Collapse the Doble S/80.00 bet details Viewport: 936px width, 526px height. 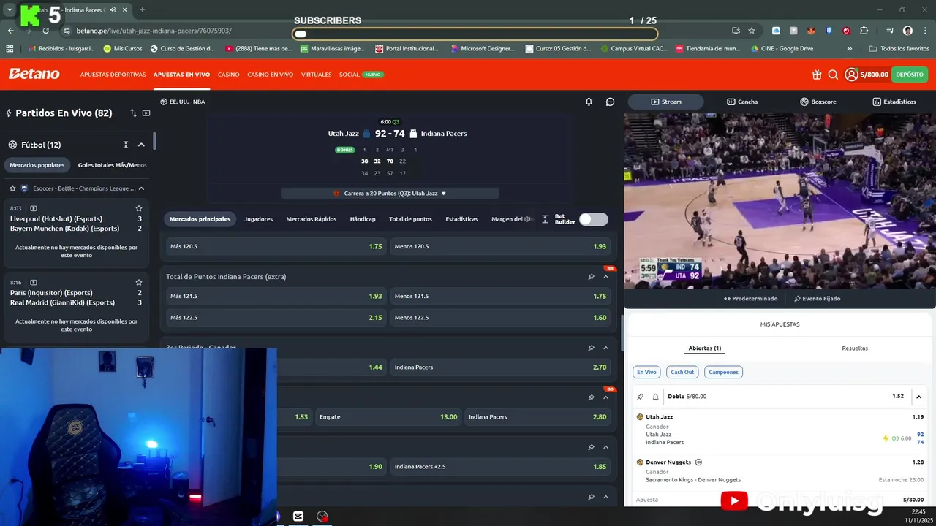[x=918, y=397]
